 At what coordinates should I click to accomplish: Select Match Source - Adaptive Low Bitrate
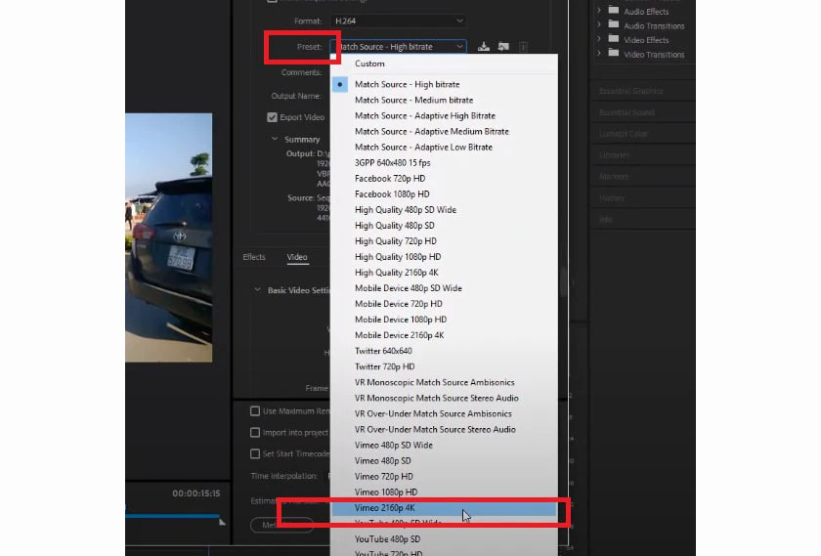click(x=444, y=148)
